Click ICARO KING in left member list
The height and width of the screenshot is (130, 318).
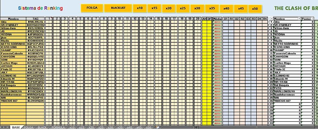pyautogui.click(x=13, y=47)
